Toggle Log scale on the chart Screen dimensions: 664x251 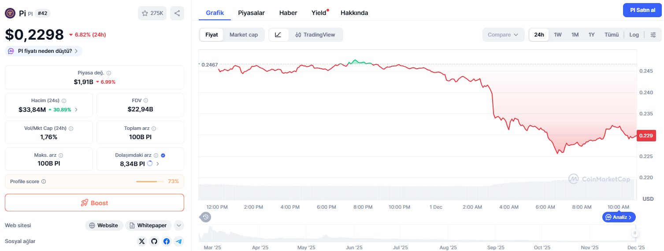click(x=634, y=35)
